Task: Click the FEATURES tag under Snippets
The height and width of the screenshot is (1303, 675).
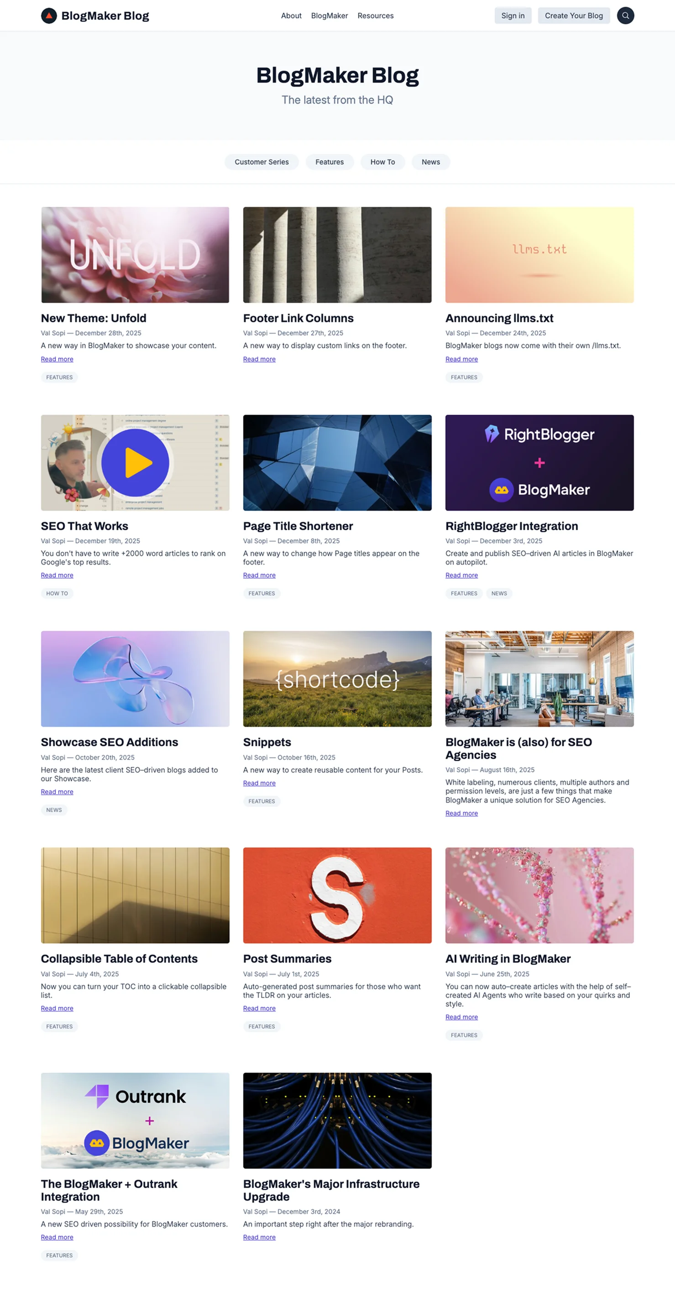Action: (262, 801)
